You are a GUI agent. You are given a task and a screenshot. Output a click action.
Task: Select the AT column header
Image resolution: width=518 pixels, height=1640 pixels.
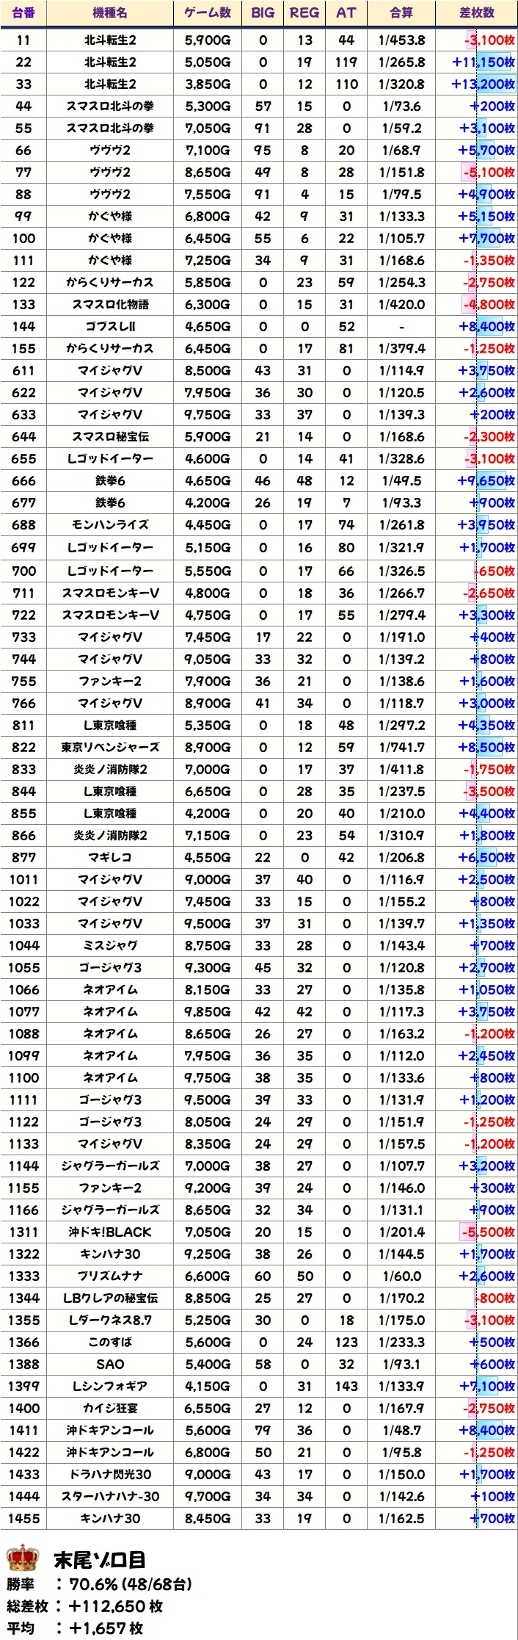(x=346, y=12)
